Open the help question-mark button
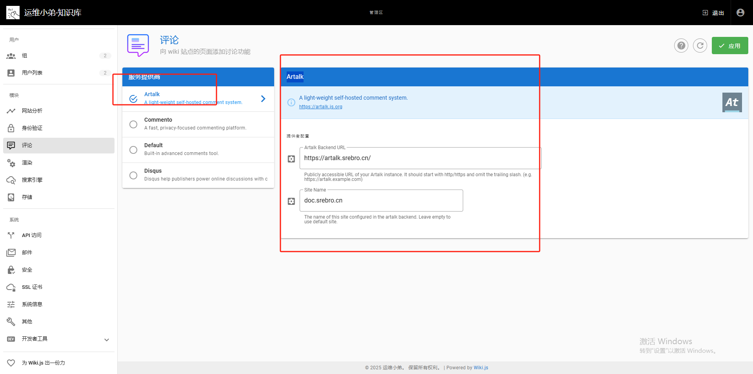The image size is (753, 374). [681, 46]
